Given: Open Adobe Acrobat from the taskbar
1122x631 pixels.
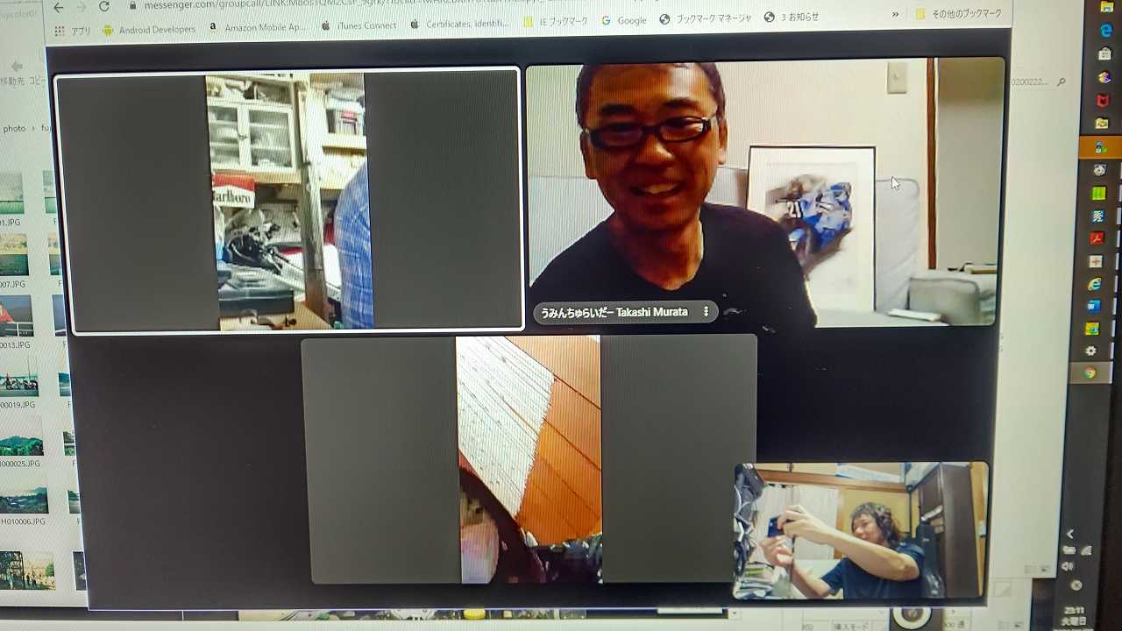Looking at the screenshot, I should [x=1096, y=238].
